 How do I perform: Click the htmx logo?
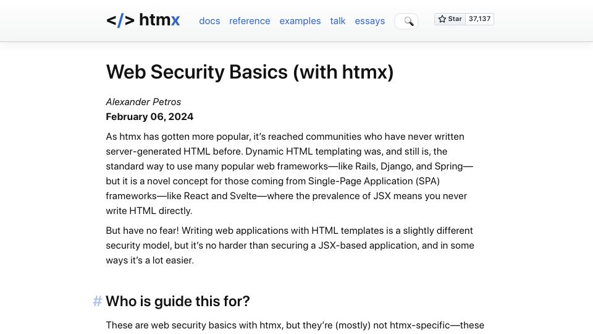[143, 20]
